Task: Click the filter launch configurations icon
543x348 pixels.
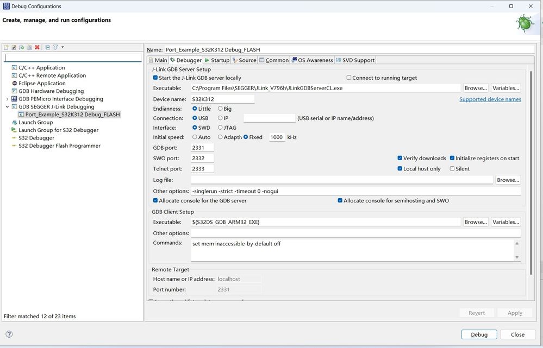Action: point(55,47)
